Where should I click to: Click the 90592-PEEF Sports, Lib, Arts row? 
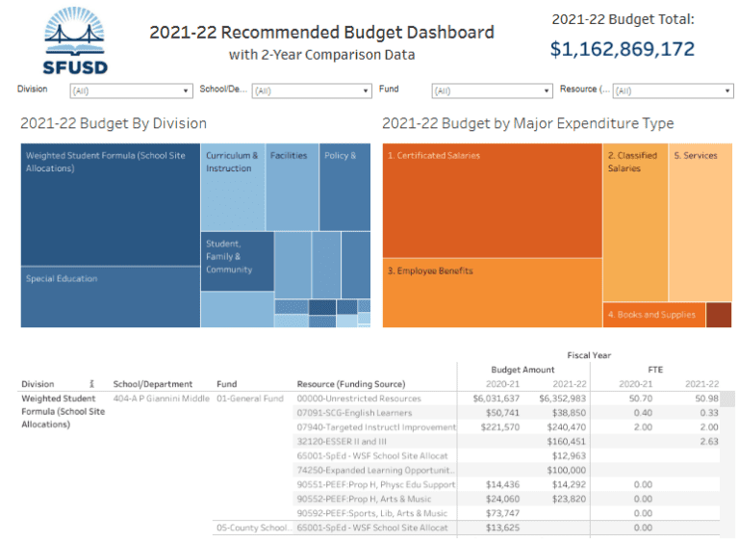pos(371,513)
